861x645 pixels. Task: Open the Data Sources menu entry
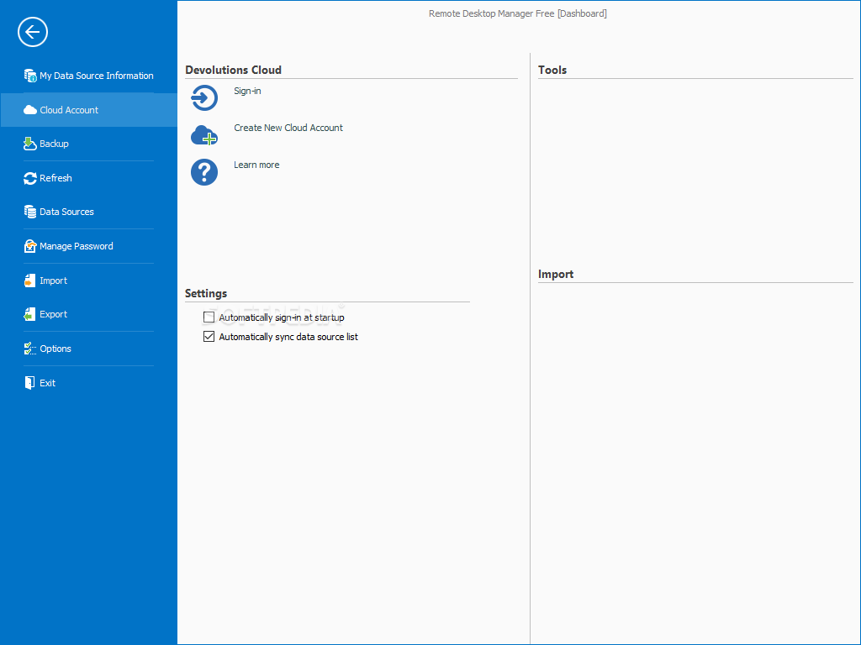coord(89,212)
